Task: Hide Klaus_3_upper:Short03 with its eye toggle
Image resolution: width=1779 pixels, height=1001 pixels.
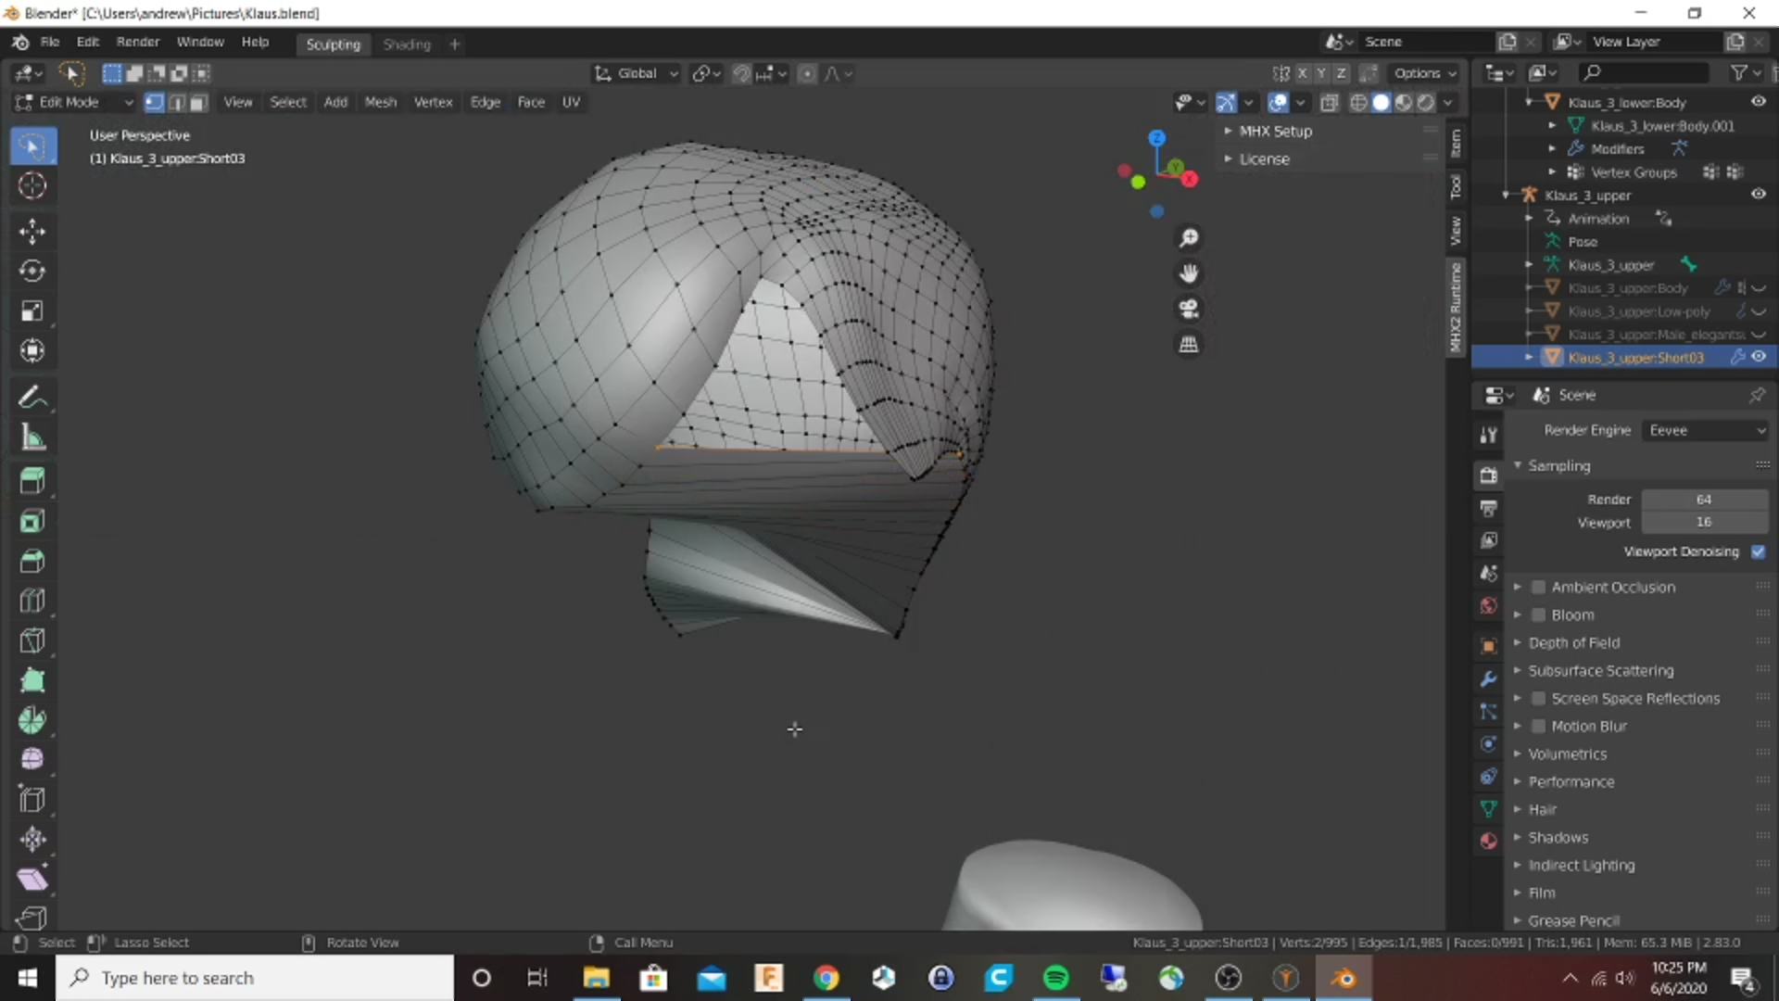Action: (1759, 357)
